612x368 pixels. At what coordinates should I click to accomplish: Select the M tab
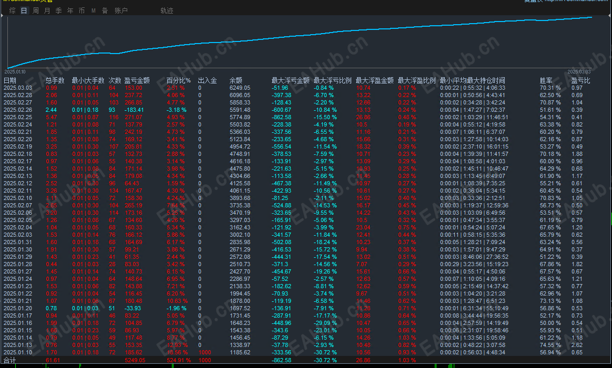pyautogui.click(x=93, y=10)
